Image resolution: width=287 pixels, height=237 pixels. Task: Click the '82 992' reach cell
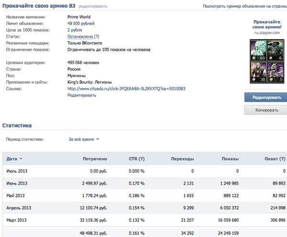pos(279,196)
